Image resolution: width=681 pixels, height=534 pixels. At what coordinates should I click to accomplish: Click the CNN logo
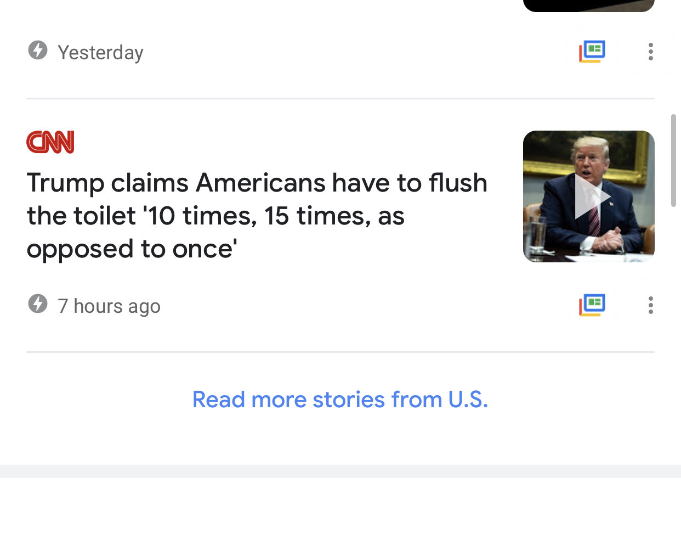(x=50, y=142)
